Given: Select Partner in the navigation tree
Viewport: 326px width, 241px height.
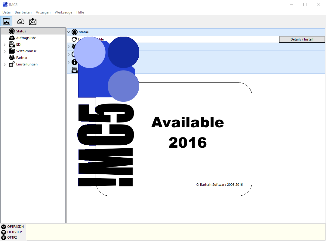Looking at the screenshot, I should 22,58.
